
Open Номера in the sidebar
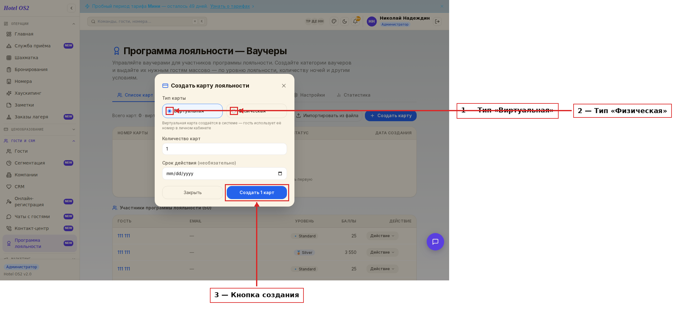coord(40,81)
